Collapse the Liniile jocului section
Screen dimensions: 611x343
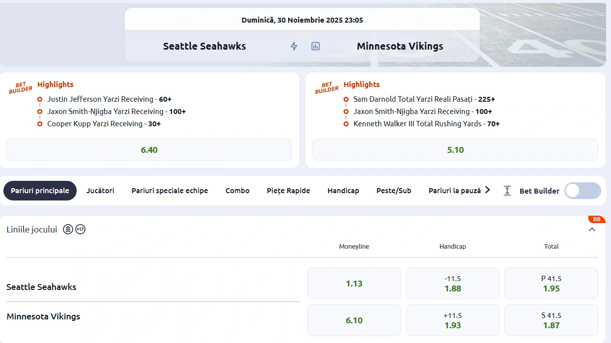592,229
